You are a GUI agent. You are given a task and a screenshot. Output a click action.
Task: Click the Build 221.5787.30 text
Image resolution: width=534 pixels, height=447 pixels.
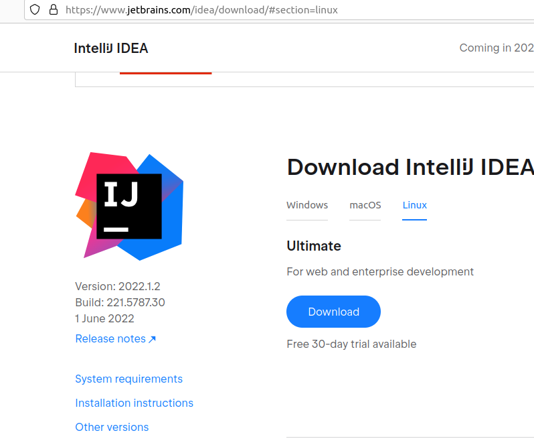(x=120, y=303)
